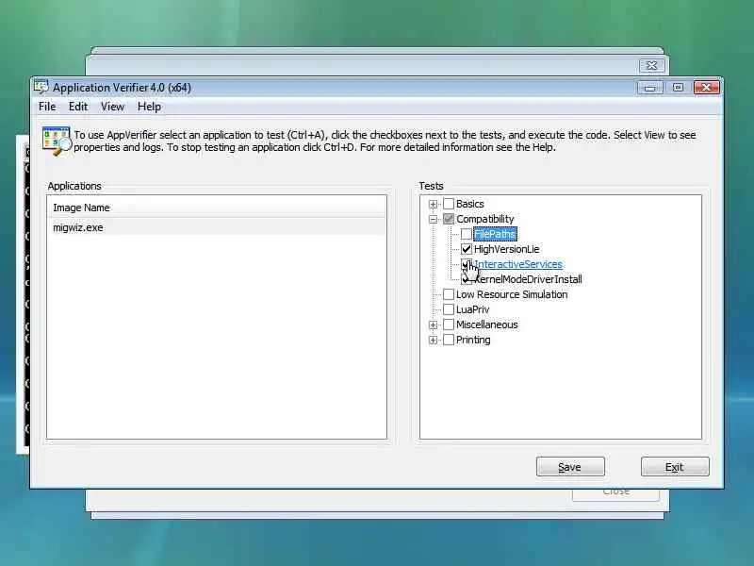Select migwiz.exe in the Applications list
This screenshot has height=566, width=754.
[217, 227]
